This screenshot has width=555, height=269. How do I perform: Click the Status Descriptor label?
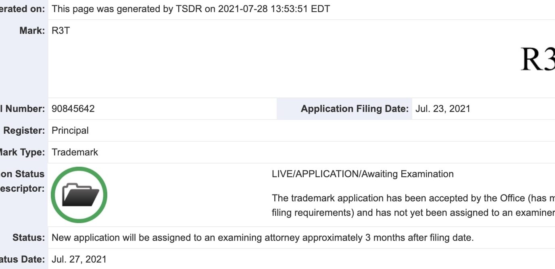pos(22,181)
